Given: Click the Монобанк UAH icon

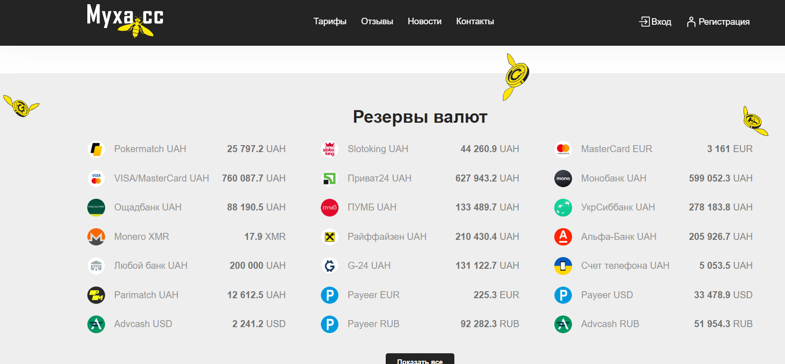Looking at the screenshot, I should (x=563, y=178).
